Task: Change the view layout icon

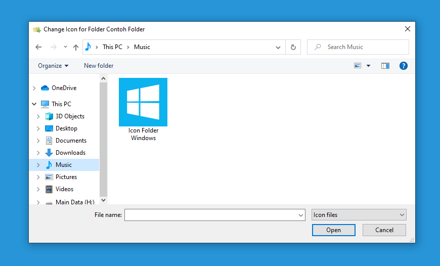Action: (x=358, y=66)
